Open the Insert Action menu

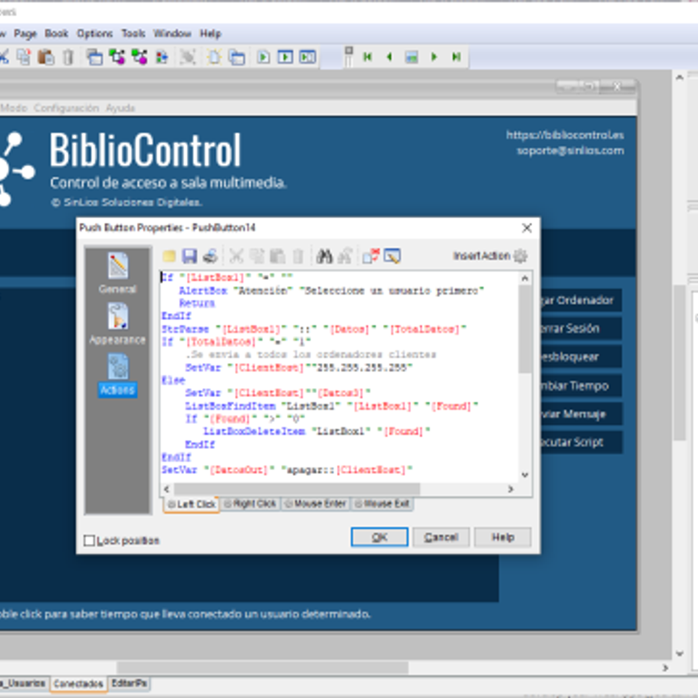[x=489, y=256]
